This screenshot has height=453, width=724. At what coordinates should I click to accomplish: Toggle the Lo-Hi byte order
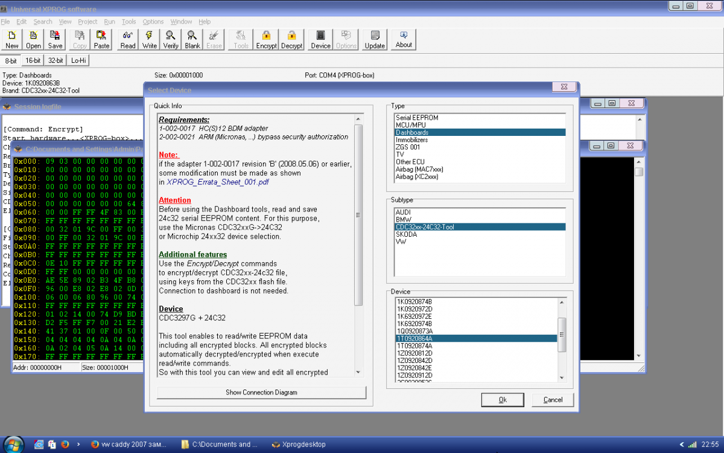(78, 60)
